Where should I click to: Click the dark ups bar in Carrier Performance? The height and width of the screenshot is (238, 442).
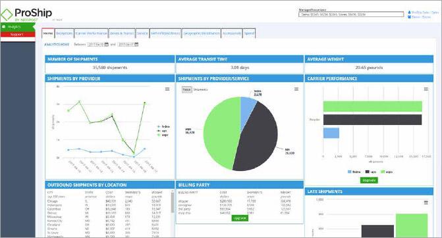pos(372,120)
